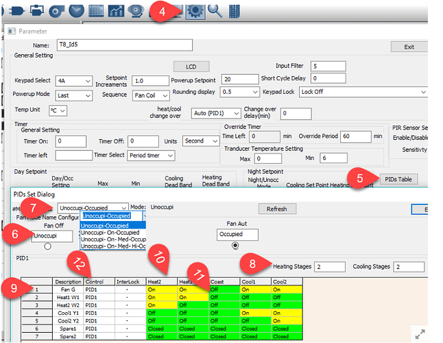443x343 pixels.
Task: Click yellow On cell for Fan G Heat2
Action: (160, 290)
